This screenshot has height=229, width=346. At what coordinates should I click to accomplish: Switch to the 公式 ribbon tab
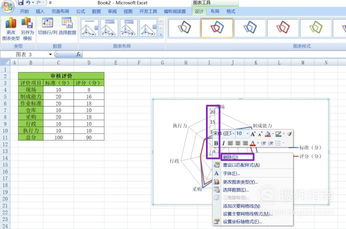click(x=80, y=11)
